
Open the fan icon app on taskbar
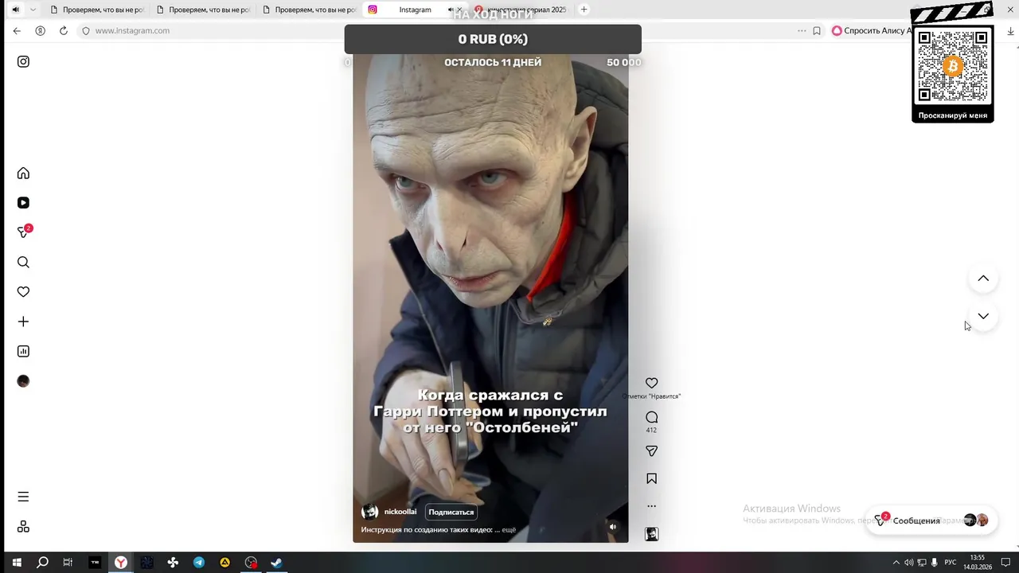[x=173, y=563]
